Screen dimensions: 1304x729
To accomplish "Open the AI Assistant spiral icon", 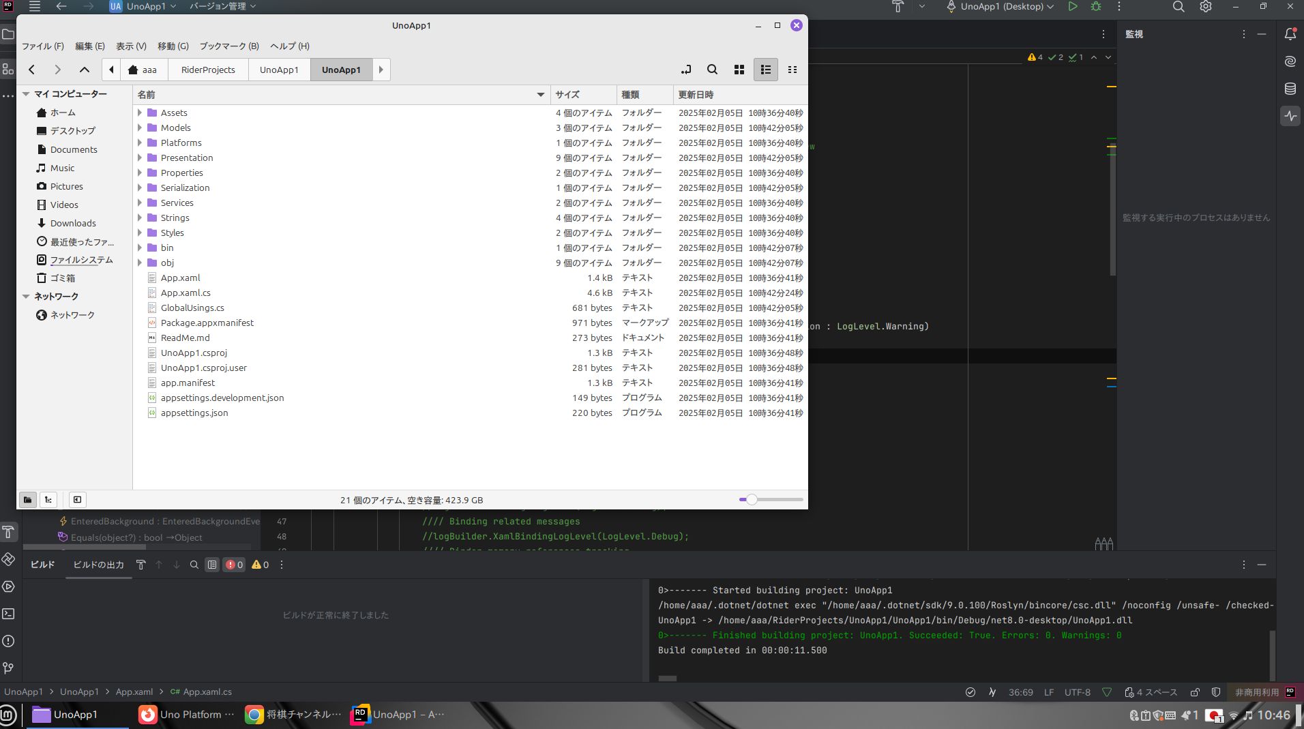I will pos(1290,61).
